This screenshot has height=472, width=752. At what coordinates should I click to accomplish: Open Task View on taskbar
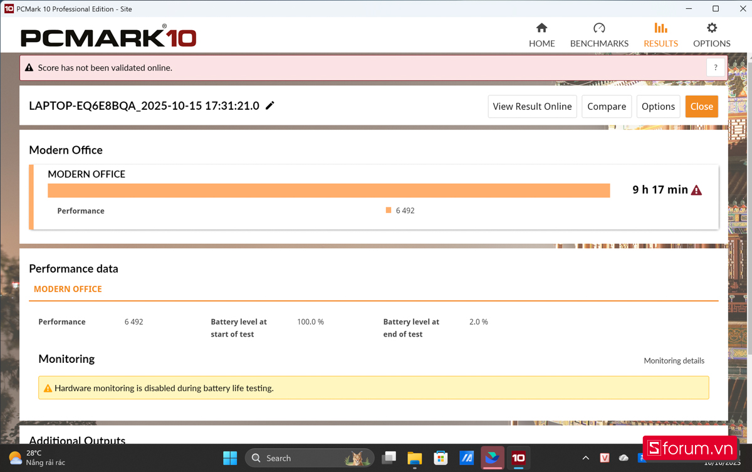point(389,458)
